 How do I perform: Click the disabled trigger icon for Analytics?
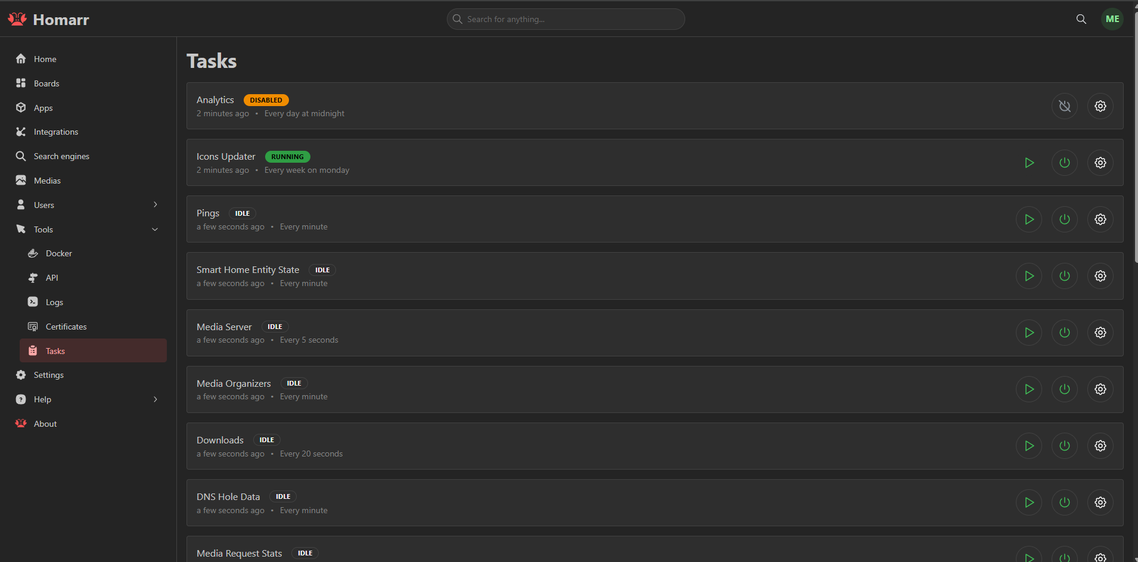1065,105
